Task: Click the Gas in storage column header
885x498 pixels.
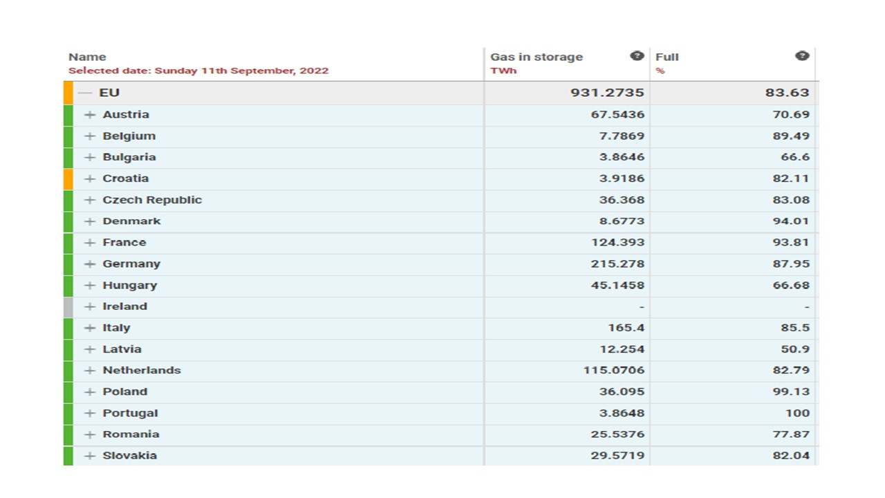Action: coord(537,57)
